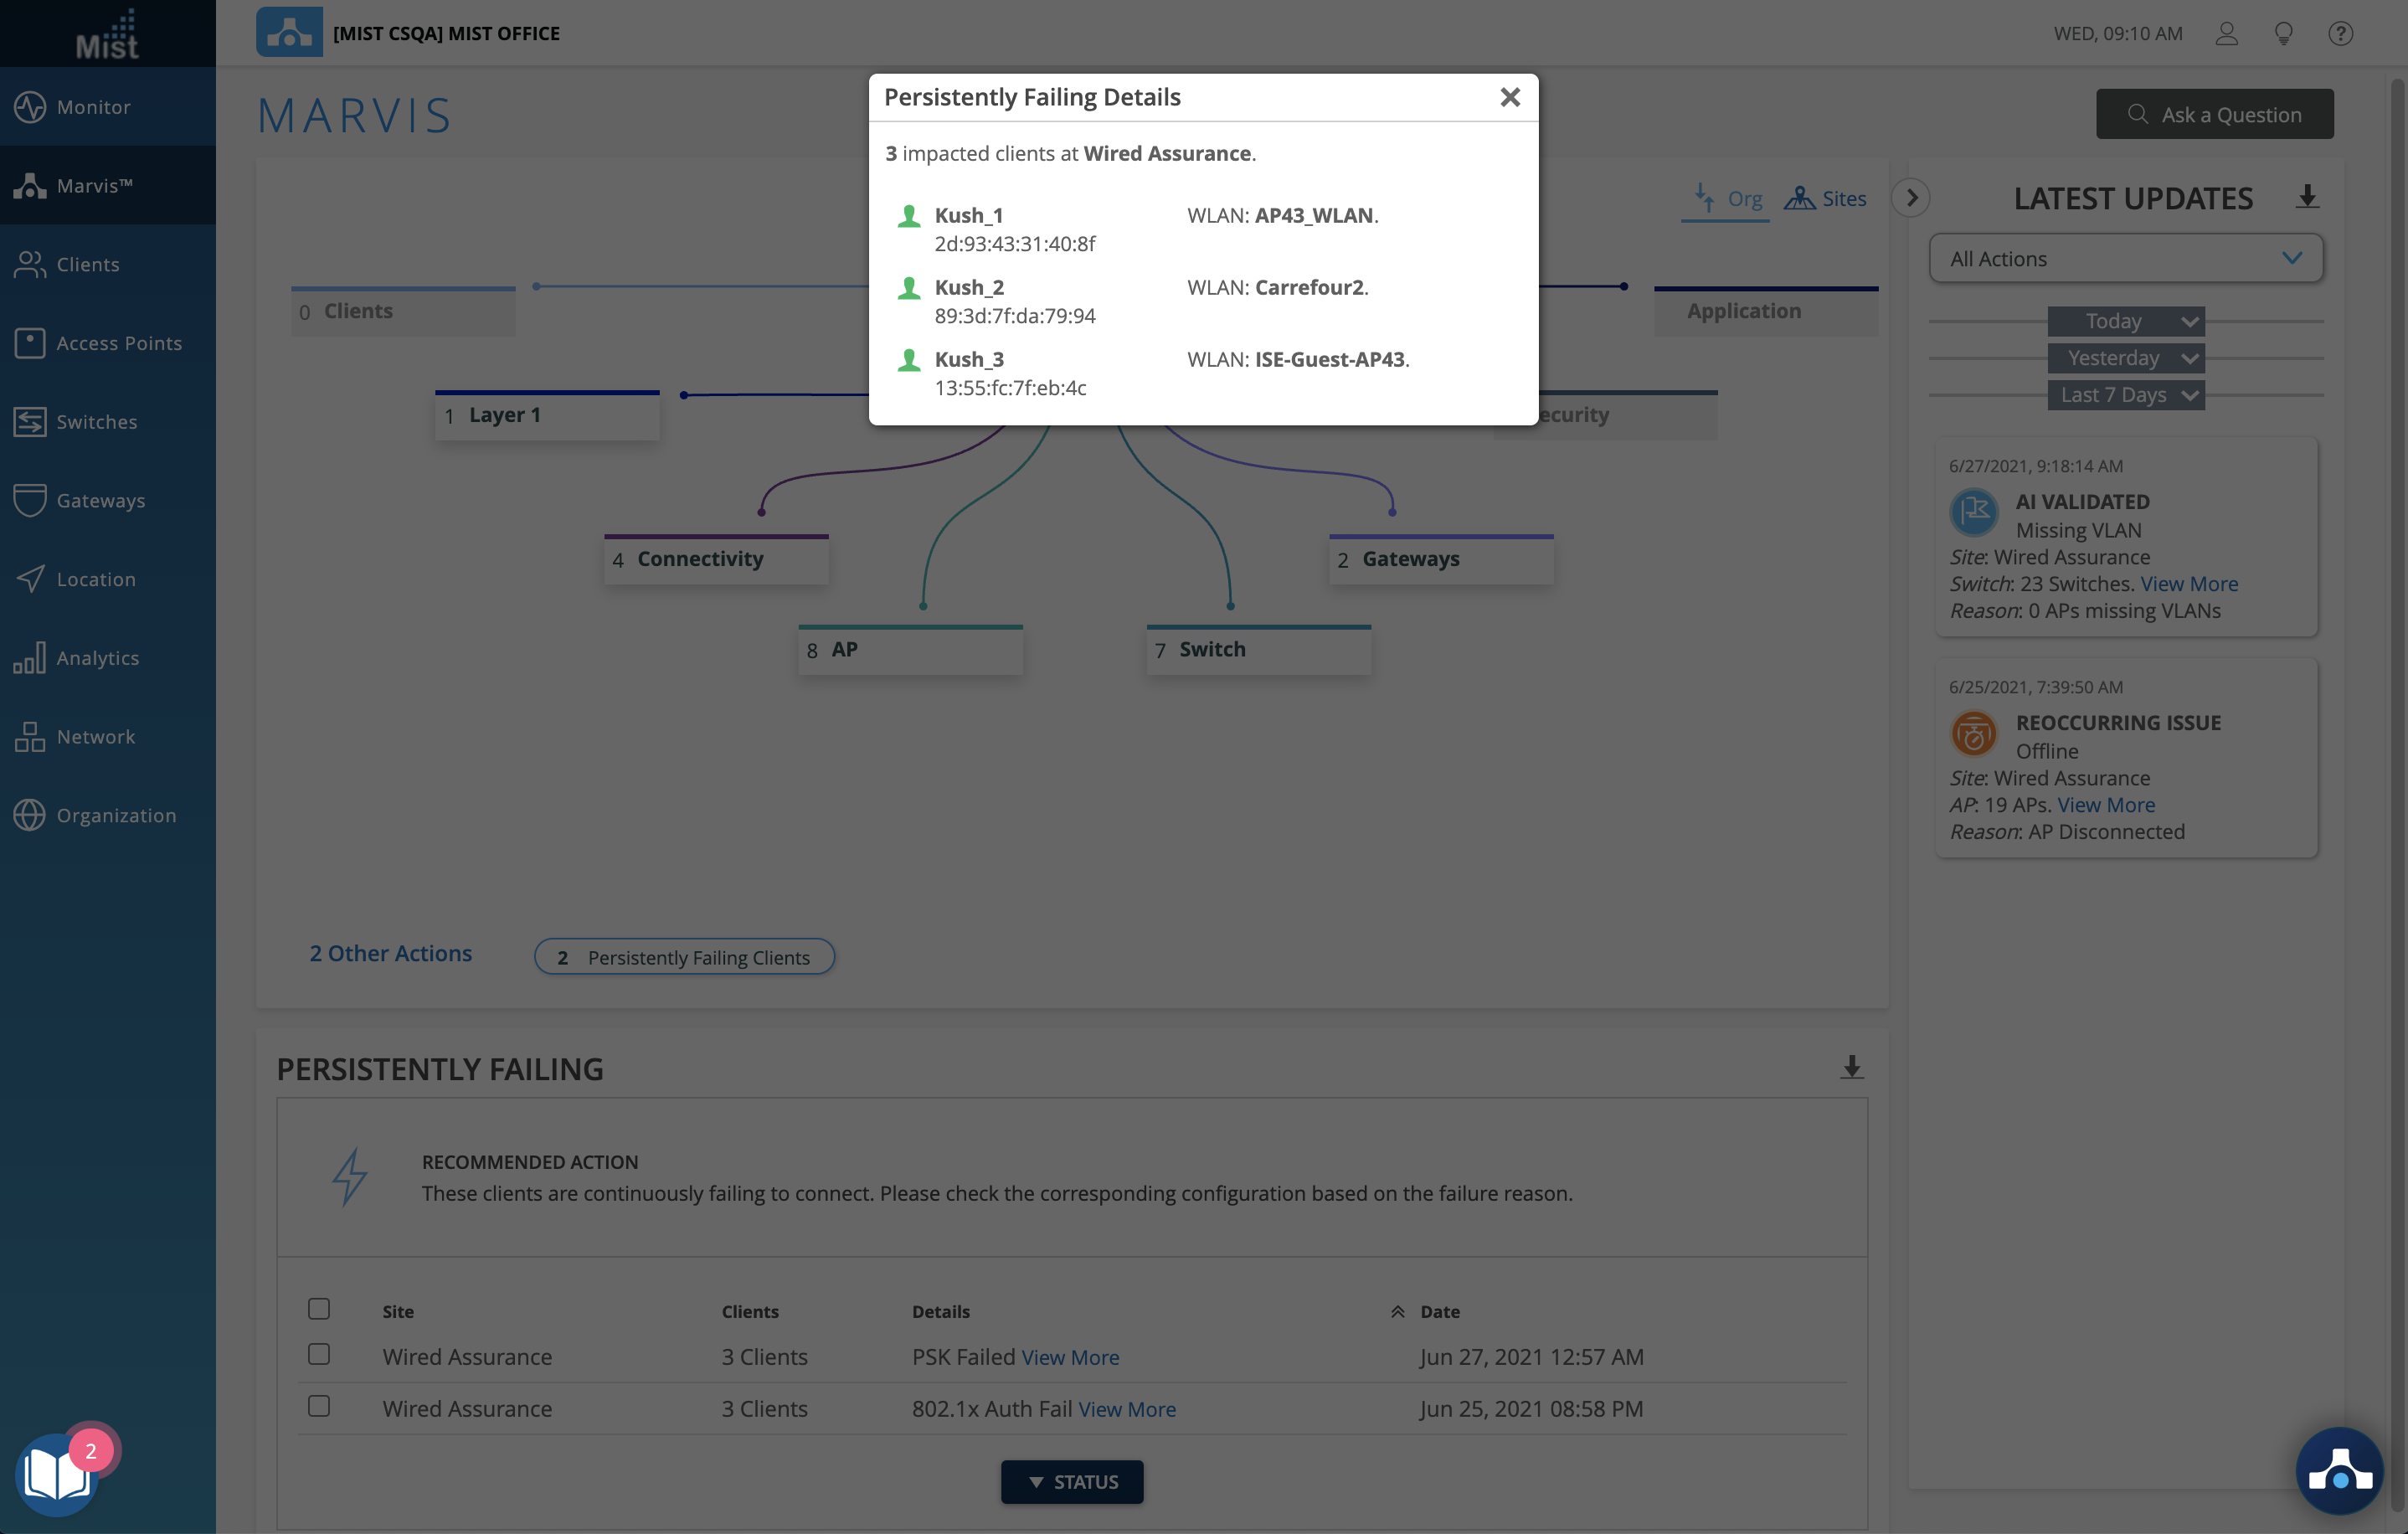
Task: Open the All Actions dropdown
Action: [2125, 259]
